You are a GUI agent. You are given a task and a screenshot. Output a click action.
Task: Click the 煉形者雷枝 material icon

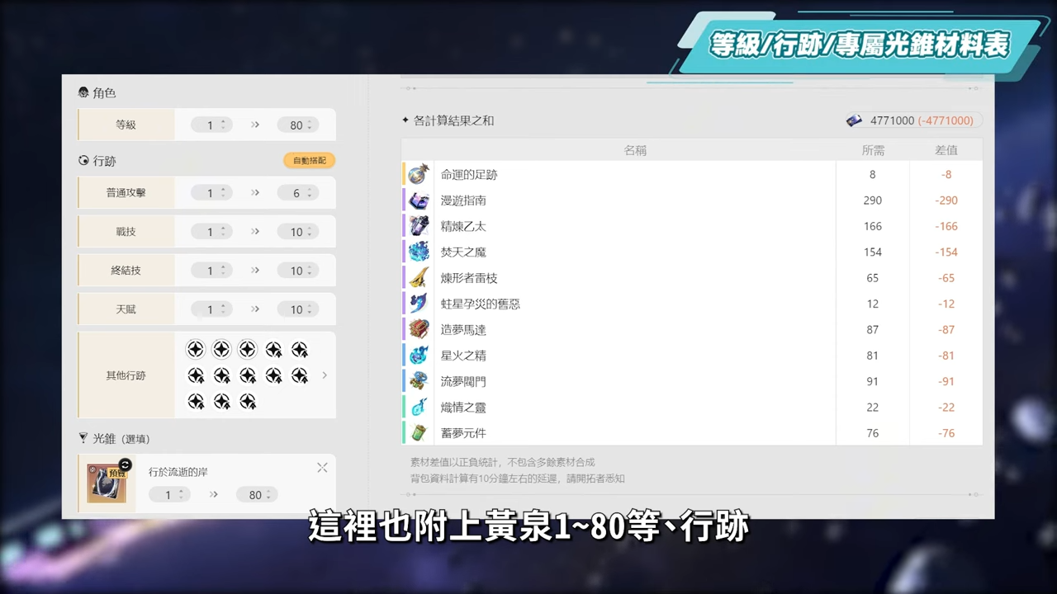pyautogui.click(x=419, y=278)
